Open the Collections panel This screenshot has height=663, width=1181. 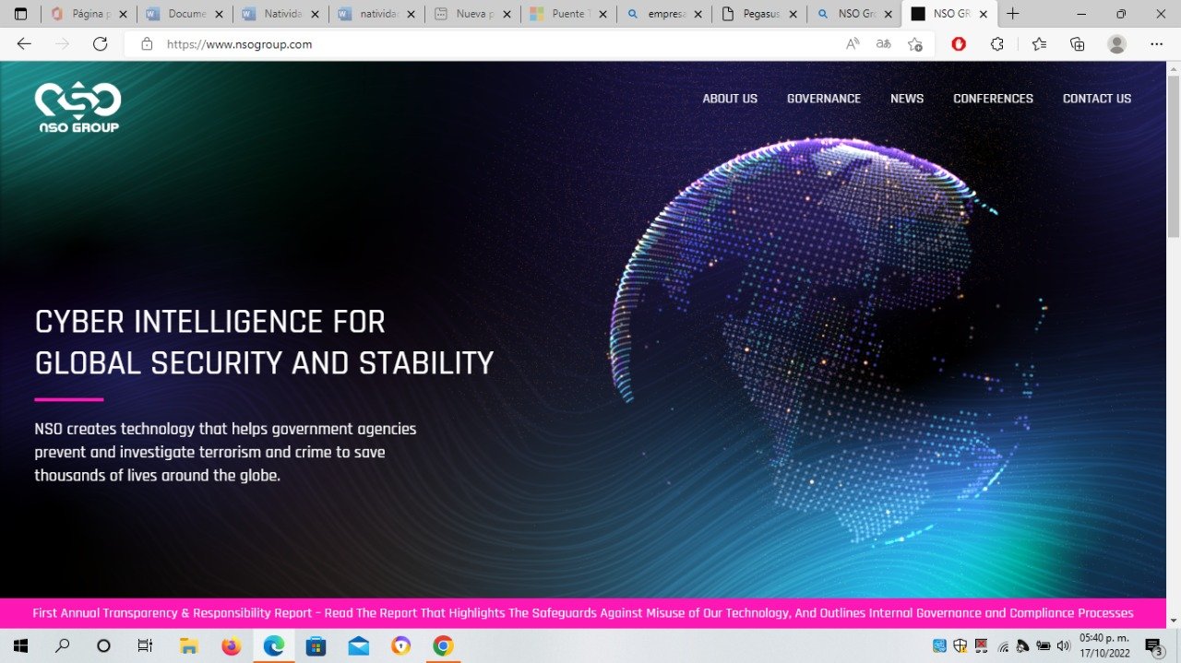[1077, 44]
